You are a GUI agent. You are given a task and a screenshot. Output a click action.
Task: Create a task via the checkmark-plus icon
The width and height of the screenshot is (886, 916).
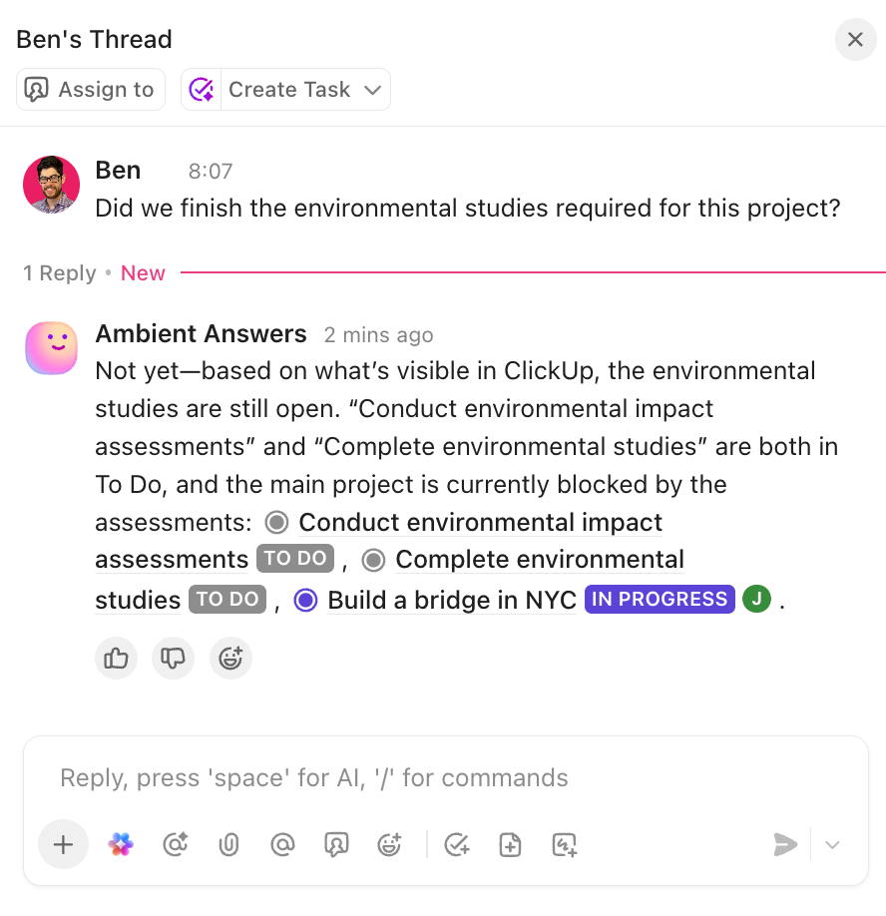point(457,844)
